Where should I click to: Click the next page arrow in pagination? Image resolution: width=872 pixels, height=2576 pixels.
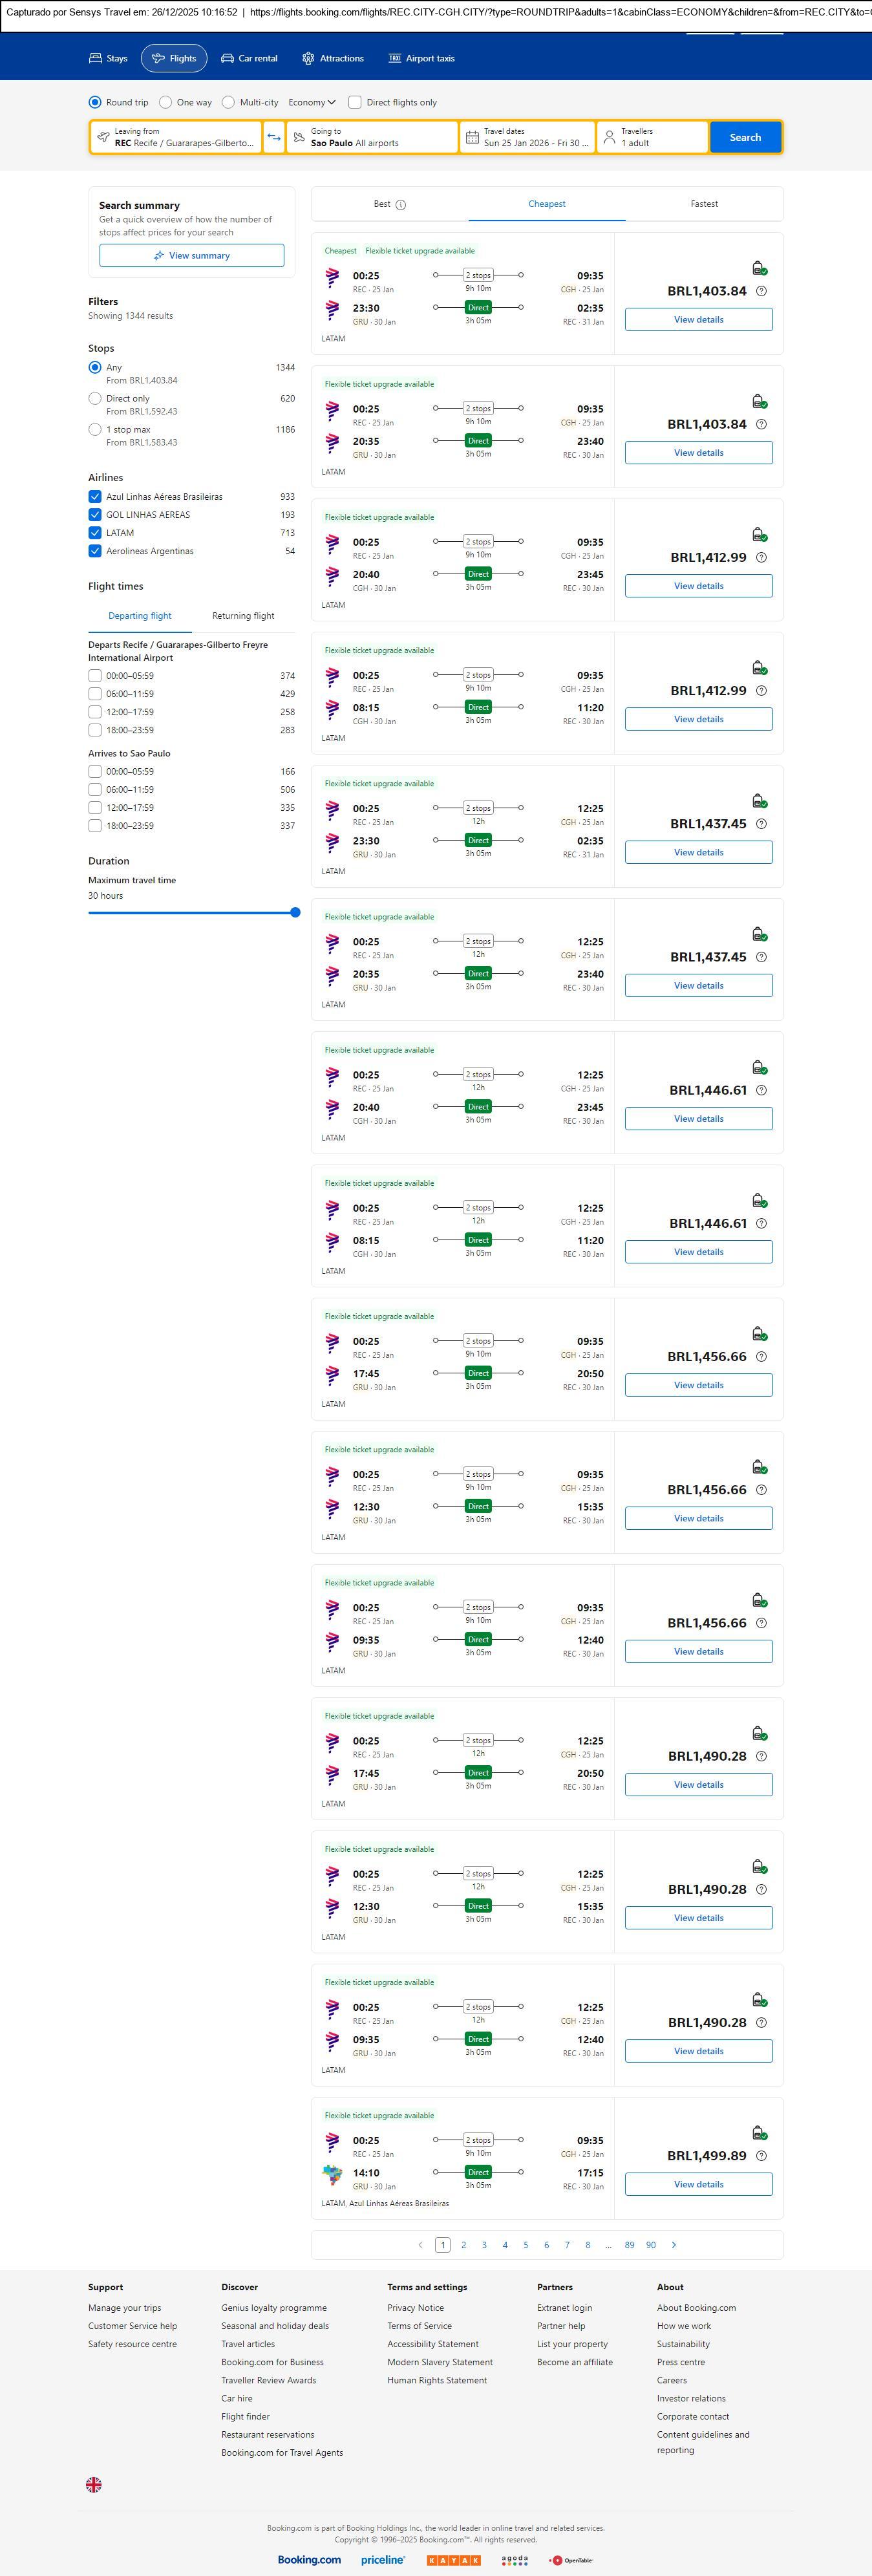[674, 2244]
